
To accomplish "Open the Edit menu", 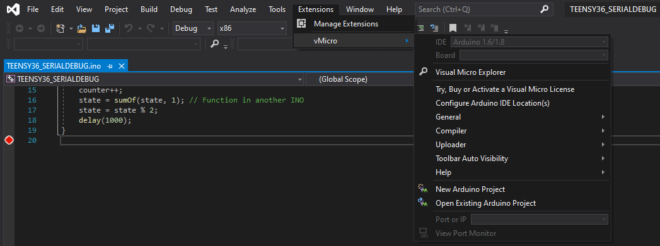I will point(57,9).
